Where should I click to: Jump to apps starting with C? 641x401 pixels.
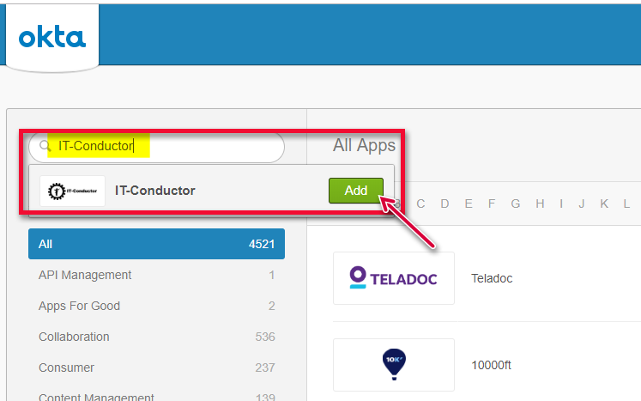tap(420, 204)
